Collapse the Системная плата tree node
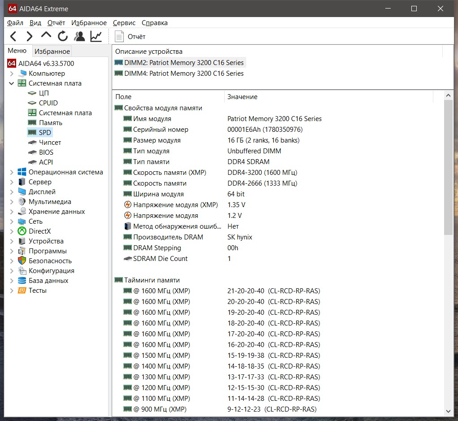458x421 pixels. (x=12, y=83)
